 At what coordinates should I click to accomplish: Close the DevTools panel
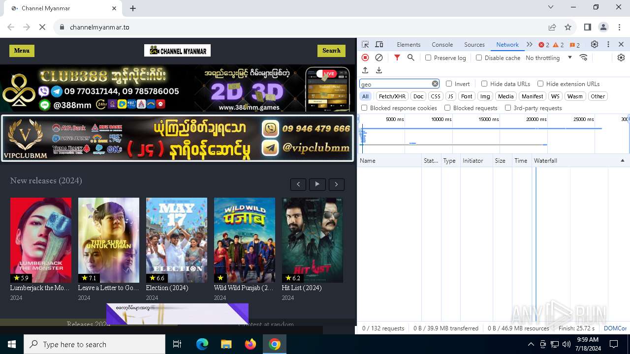[621, 44]
